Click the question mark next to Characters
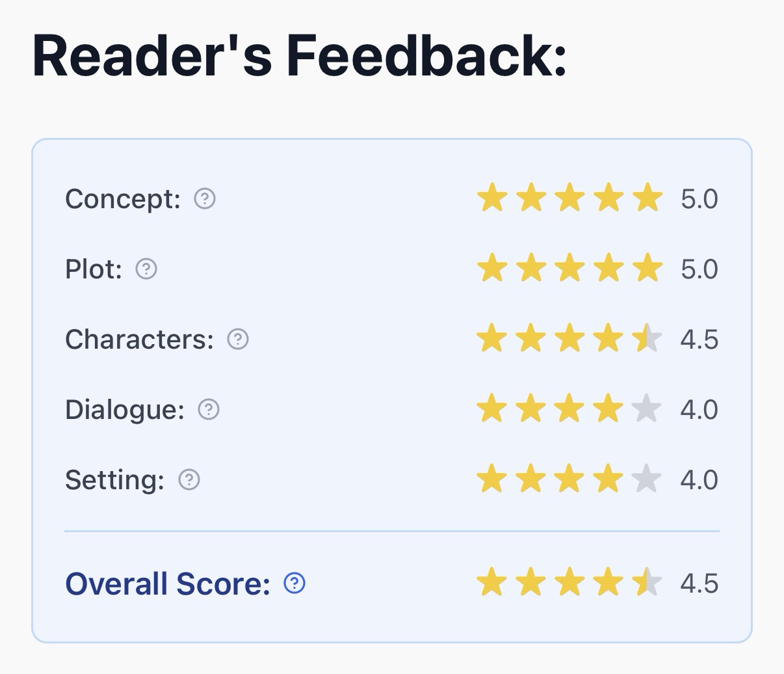 (238, 339)
